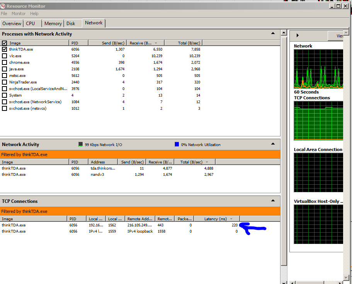352x284 pixels.
Task: Click the Resource Monitor title bar icon
Action: point(3,6)
